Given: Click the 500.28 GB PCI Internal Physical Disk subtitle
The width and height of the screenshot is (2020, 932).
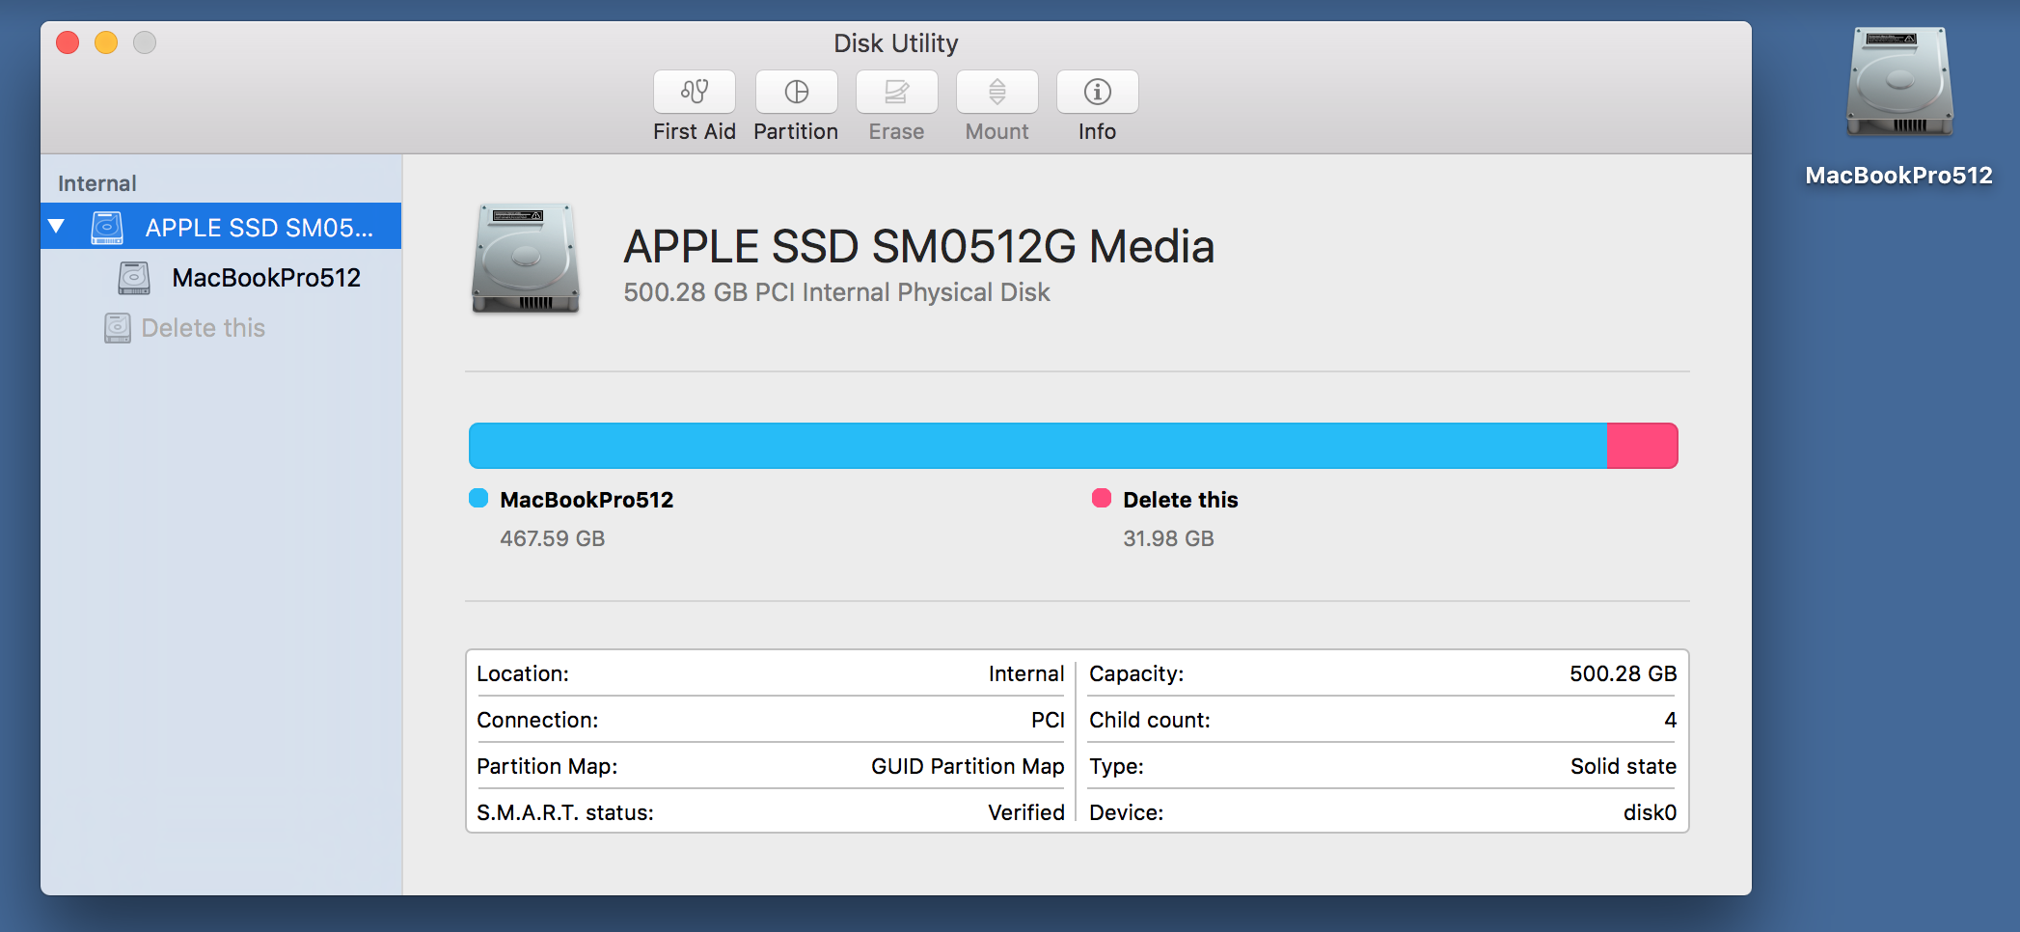Looking at the screenshot, I should click(x=836, y=292).
